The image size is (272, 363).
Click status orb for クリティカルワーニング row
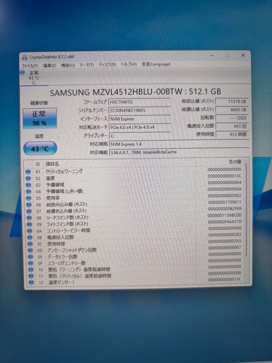pyautogui.click(x=28, y=172)
